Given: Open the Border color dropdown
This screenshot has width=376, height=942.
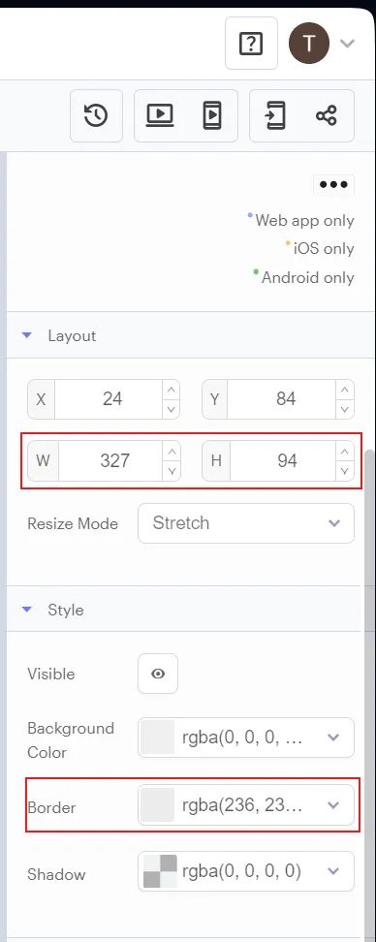Looking at the screenshot, I should [246, 804].
